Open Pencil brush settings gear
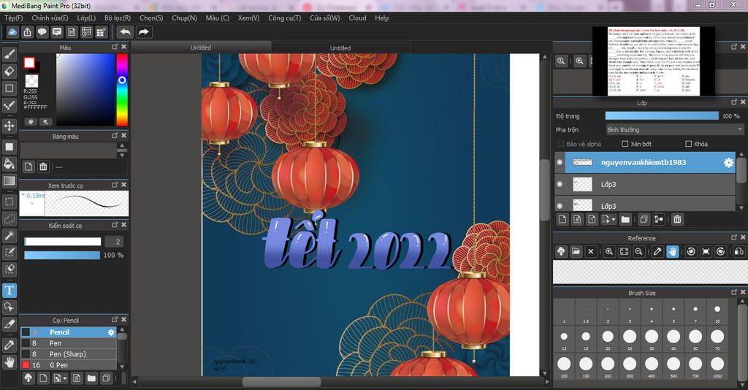This screenshot has width=748, height=390. [x=111, y=332]
